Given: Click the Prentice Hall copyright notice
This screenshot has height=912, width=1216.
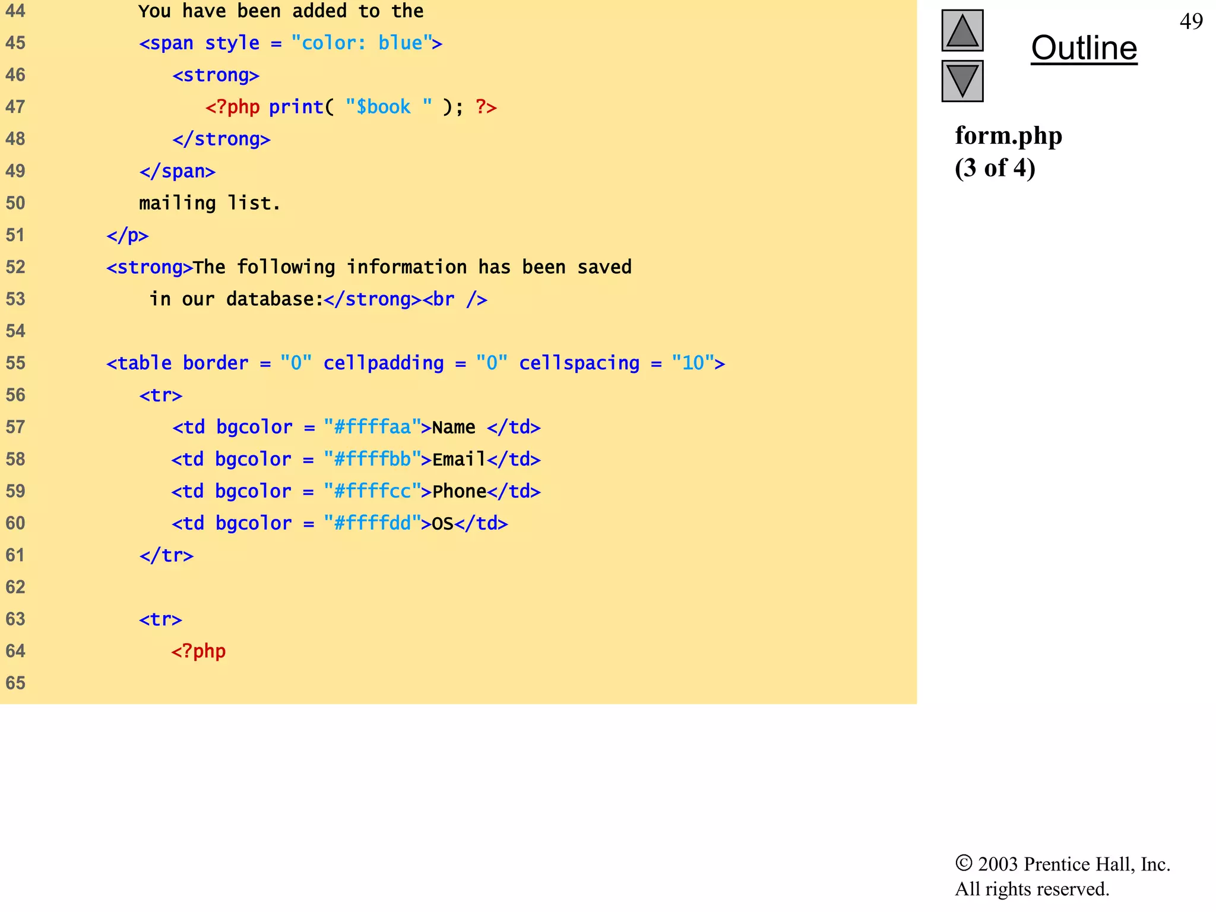Looking at the screenshot, I should click(x=1062, y=876).
